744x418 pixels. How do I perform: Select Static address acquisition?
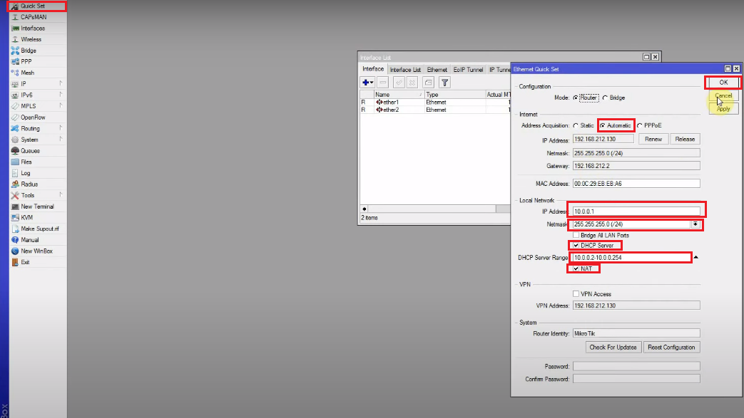pos(576,125)
